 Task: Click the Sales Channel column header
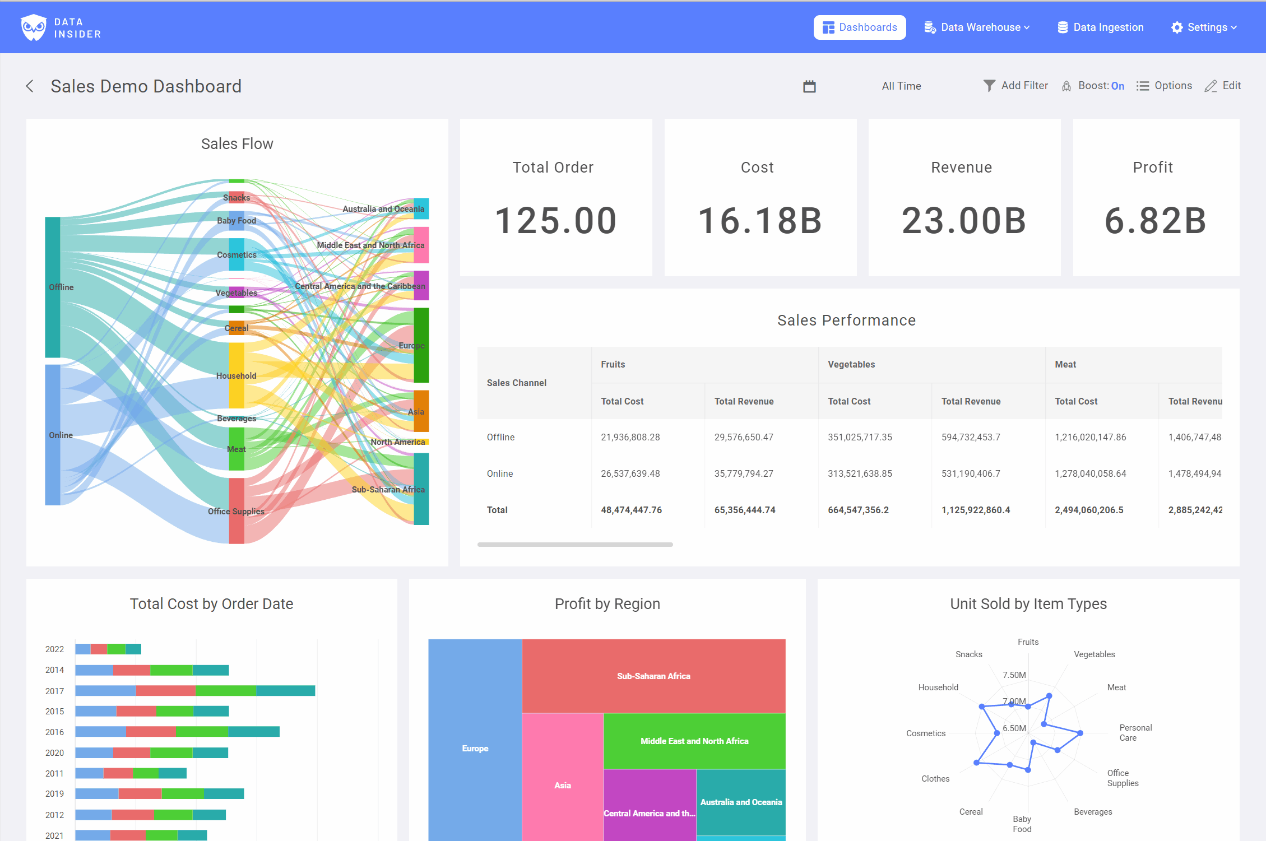516,383
